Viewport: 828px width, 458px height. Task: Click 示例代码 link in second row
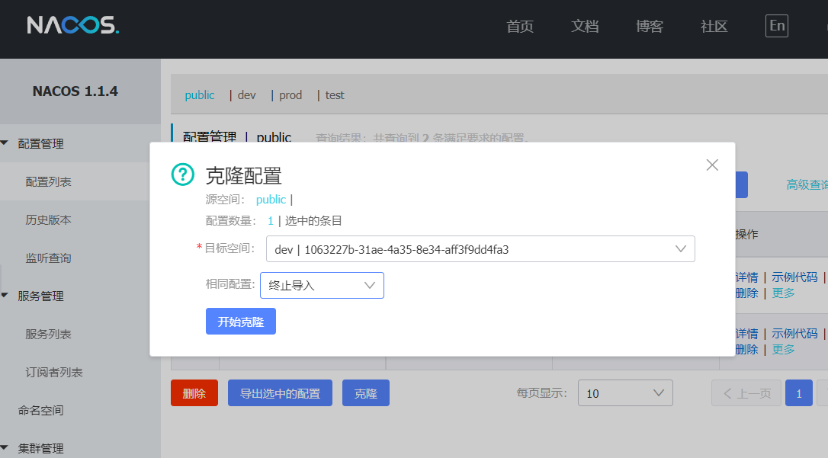794,334
